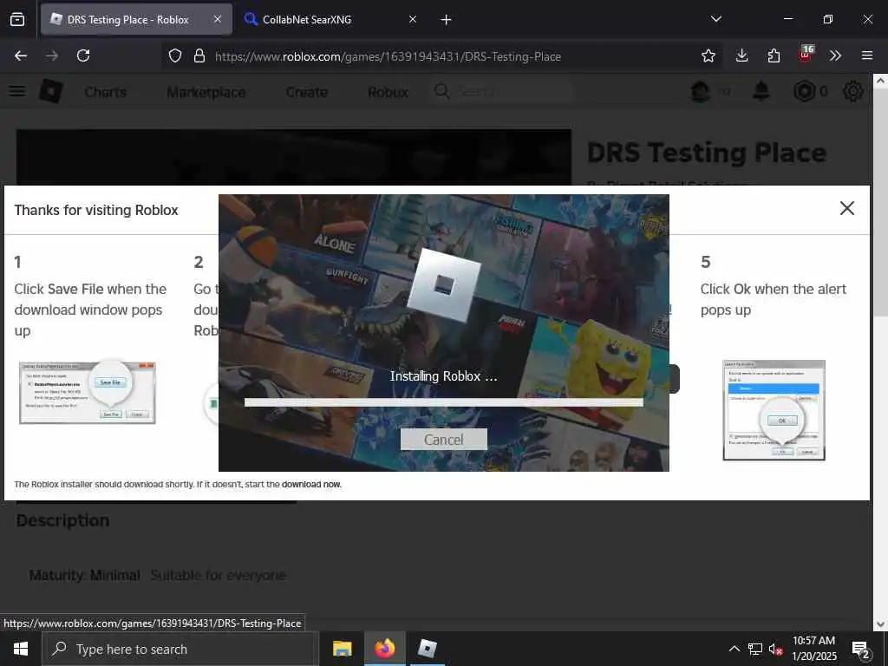Open volume muted tray icon

tap(775, 649)
